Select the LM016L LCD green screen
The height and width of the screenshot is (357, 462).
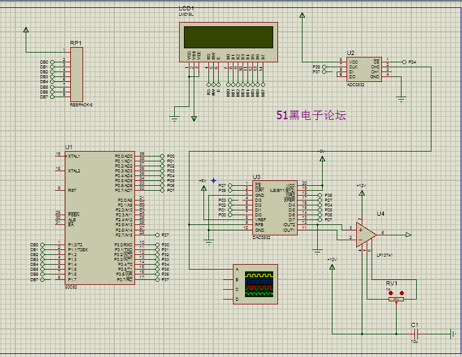(229, 37)
